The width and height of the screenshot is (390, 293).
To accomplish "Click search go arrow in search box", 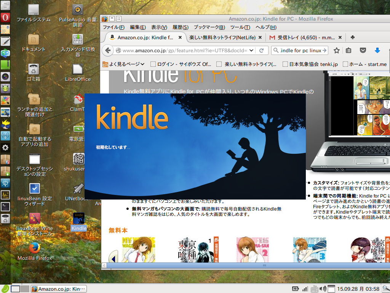I will coord(324,50).
